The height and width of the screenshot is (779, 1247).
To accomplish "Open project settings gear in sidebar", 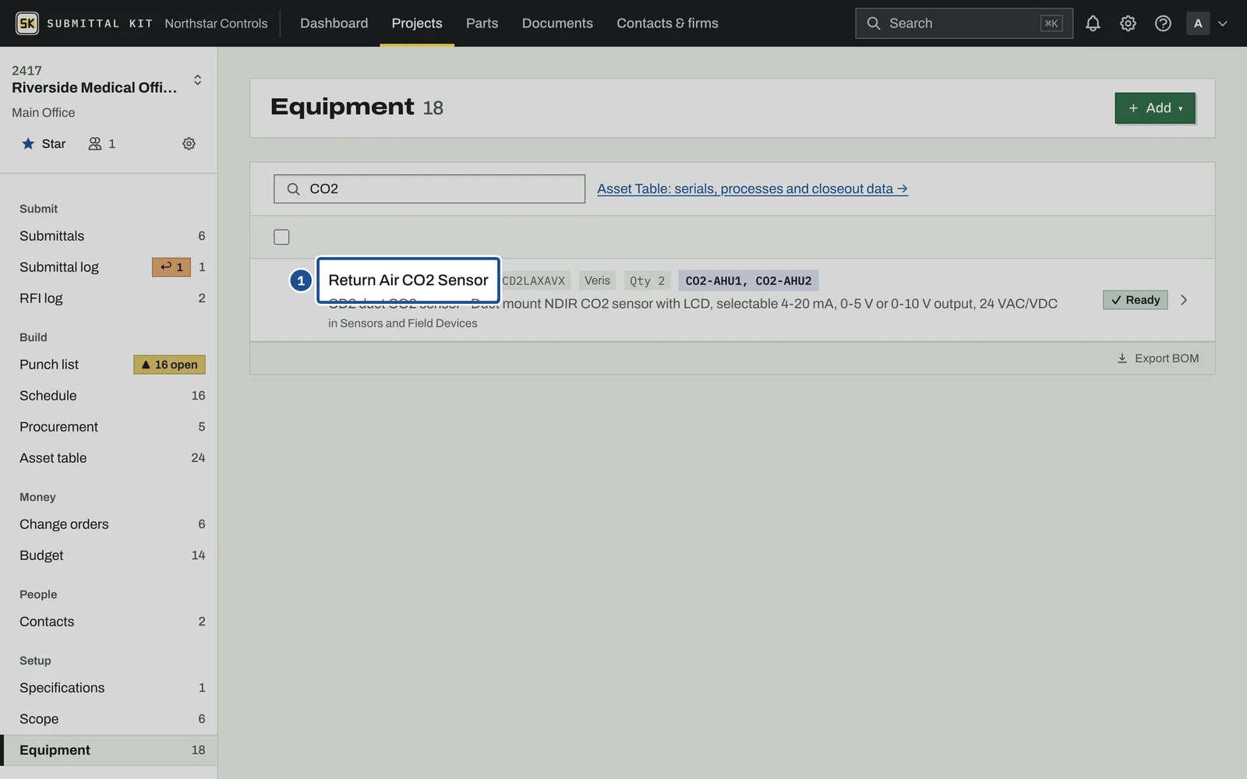I will pyautogui.click(x=189, y=143).
